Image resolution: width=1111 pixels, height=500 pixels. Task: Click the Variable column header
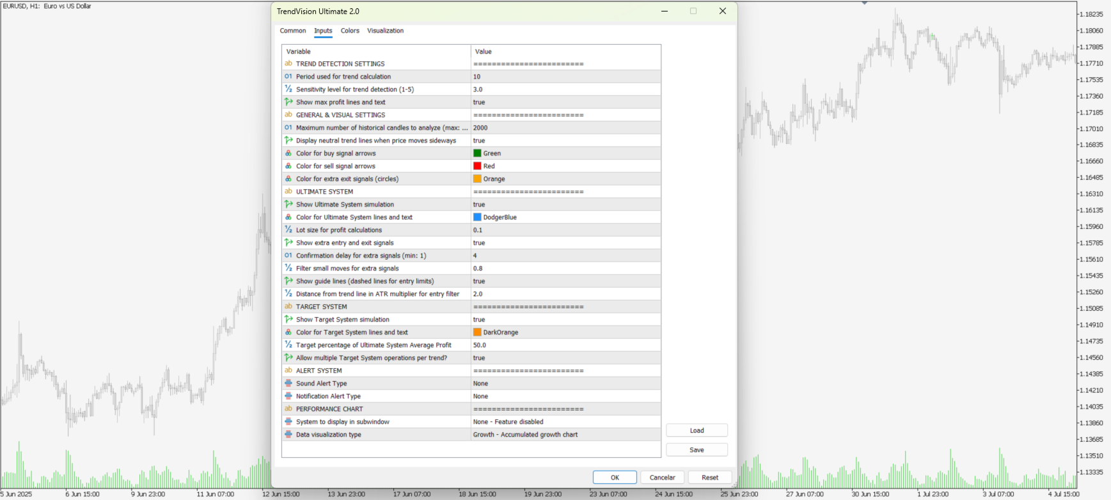coord(376,51)
